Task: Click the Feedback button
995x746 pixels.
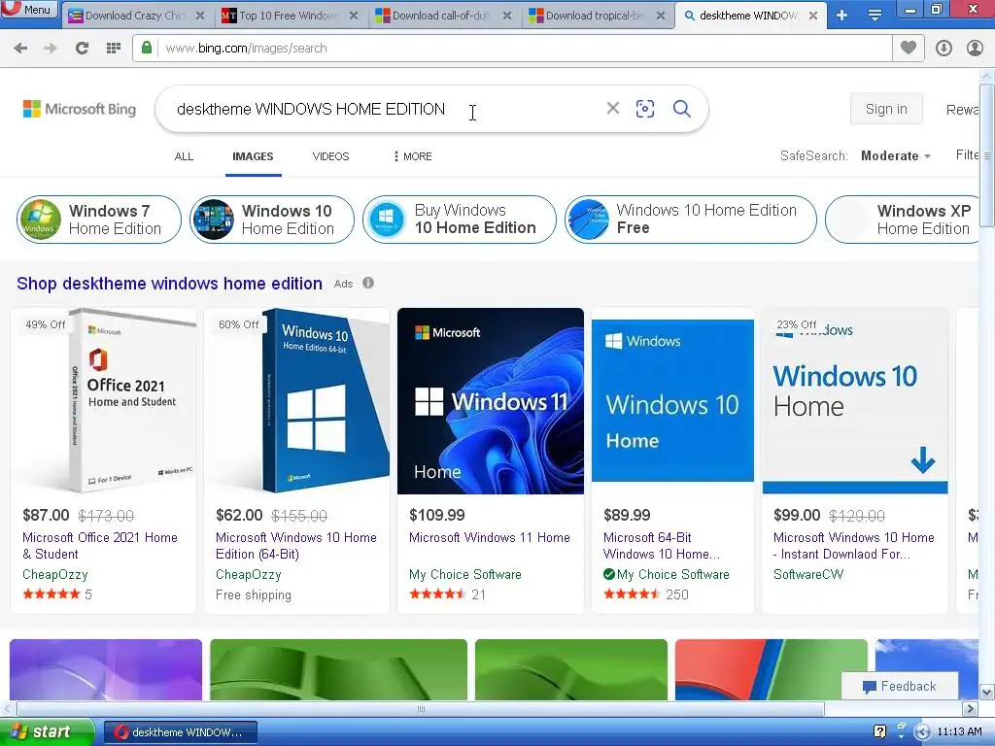Action: 899,686
